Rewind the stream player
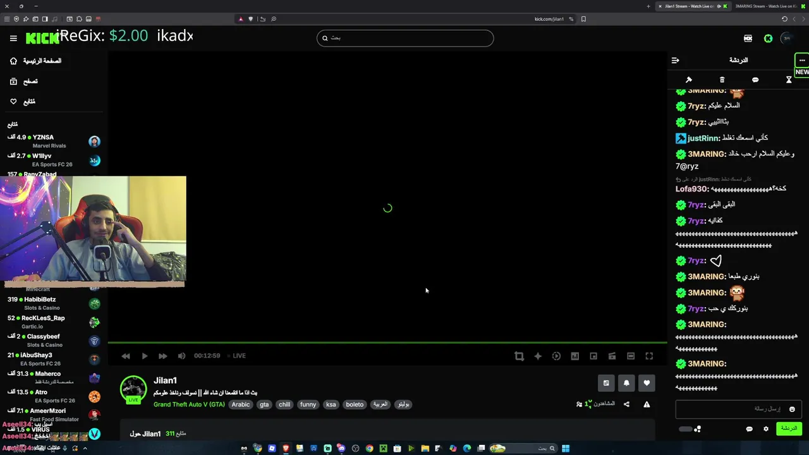809x455 pixels. coord(126,356)
